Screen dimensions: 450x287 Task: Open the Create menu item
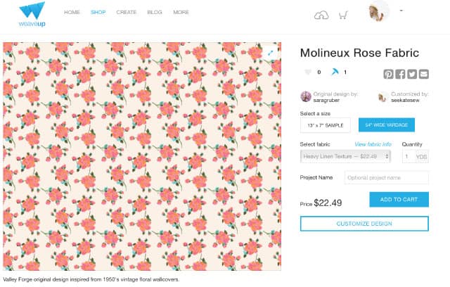pos(127,13)
